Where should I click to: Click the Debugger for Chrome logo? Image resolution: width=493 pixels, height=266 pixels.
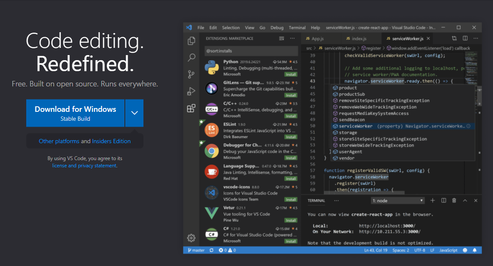tap(212, 151)
